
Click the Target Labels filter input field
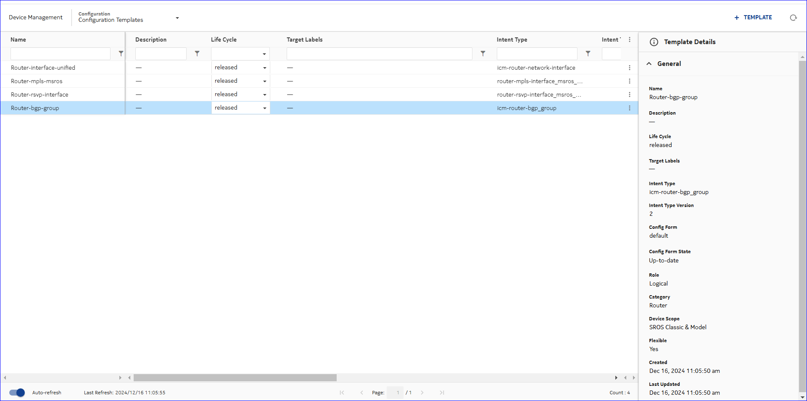pyautogui.click(x=379, y=54)
